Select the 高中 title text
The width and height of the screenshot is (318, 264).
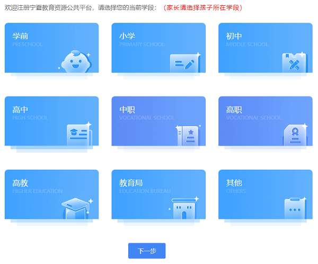[x=20, y=110]
